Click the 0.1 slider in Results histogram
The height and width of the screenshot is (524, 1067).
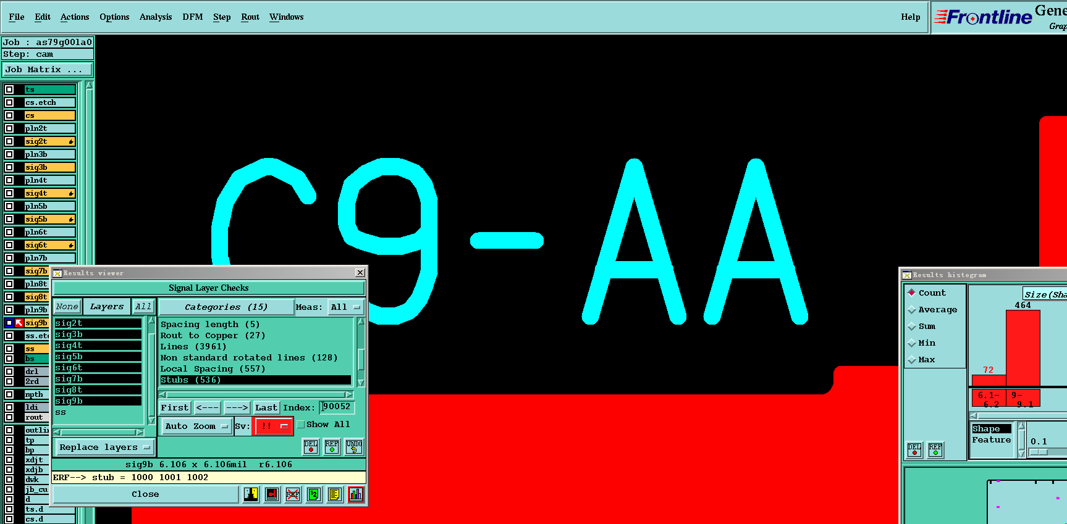click(1040, 452)
